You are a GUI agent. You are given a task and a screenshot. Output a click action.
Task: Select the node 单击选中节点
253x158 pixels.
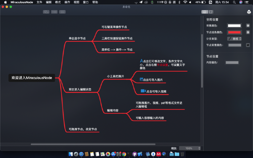(x=77, y=38)
